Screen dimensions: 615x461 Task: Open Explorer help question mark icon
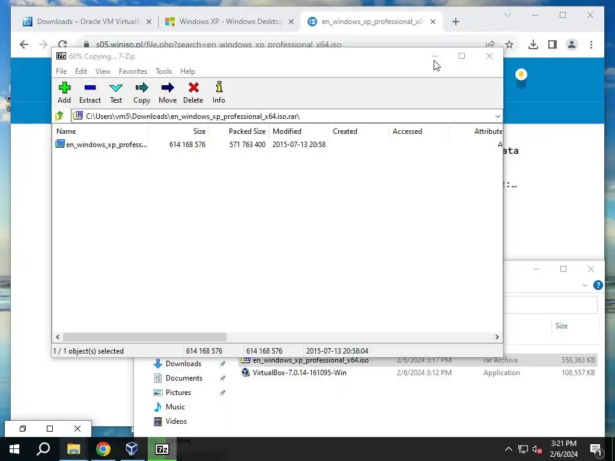[x=598, y=285]
